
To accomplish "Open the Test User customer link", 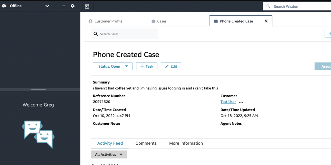I will (228, 102).
